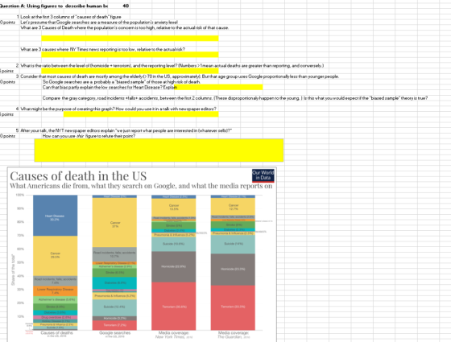This screenshot has width=451, height=342.
Task: Click the 'biased sample' Google searches line
Action: tap(122, 82)
